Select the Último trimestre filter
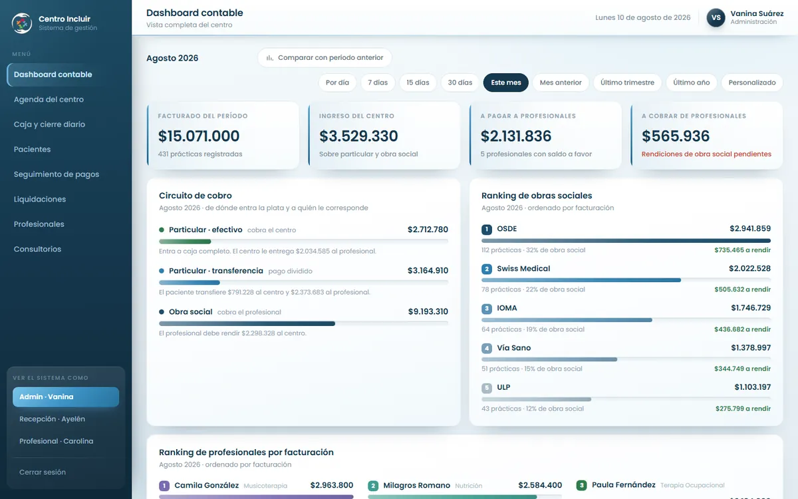This screenshot has width=798, height=499. [627, 83]
